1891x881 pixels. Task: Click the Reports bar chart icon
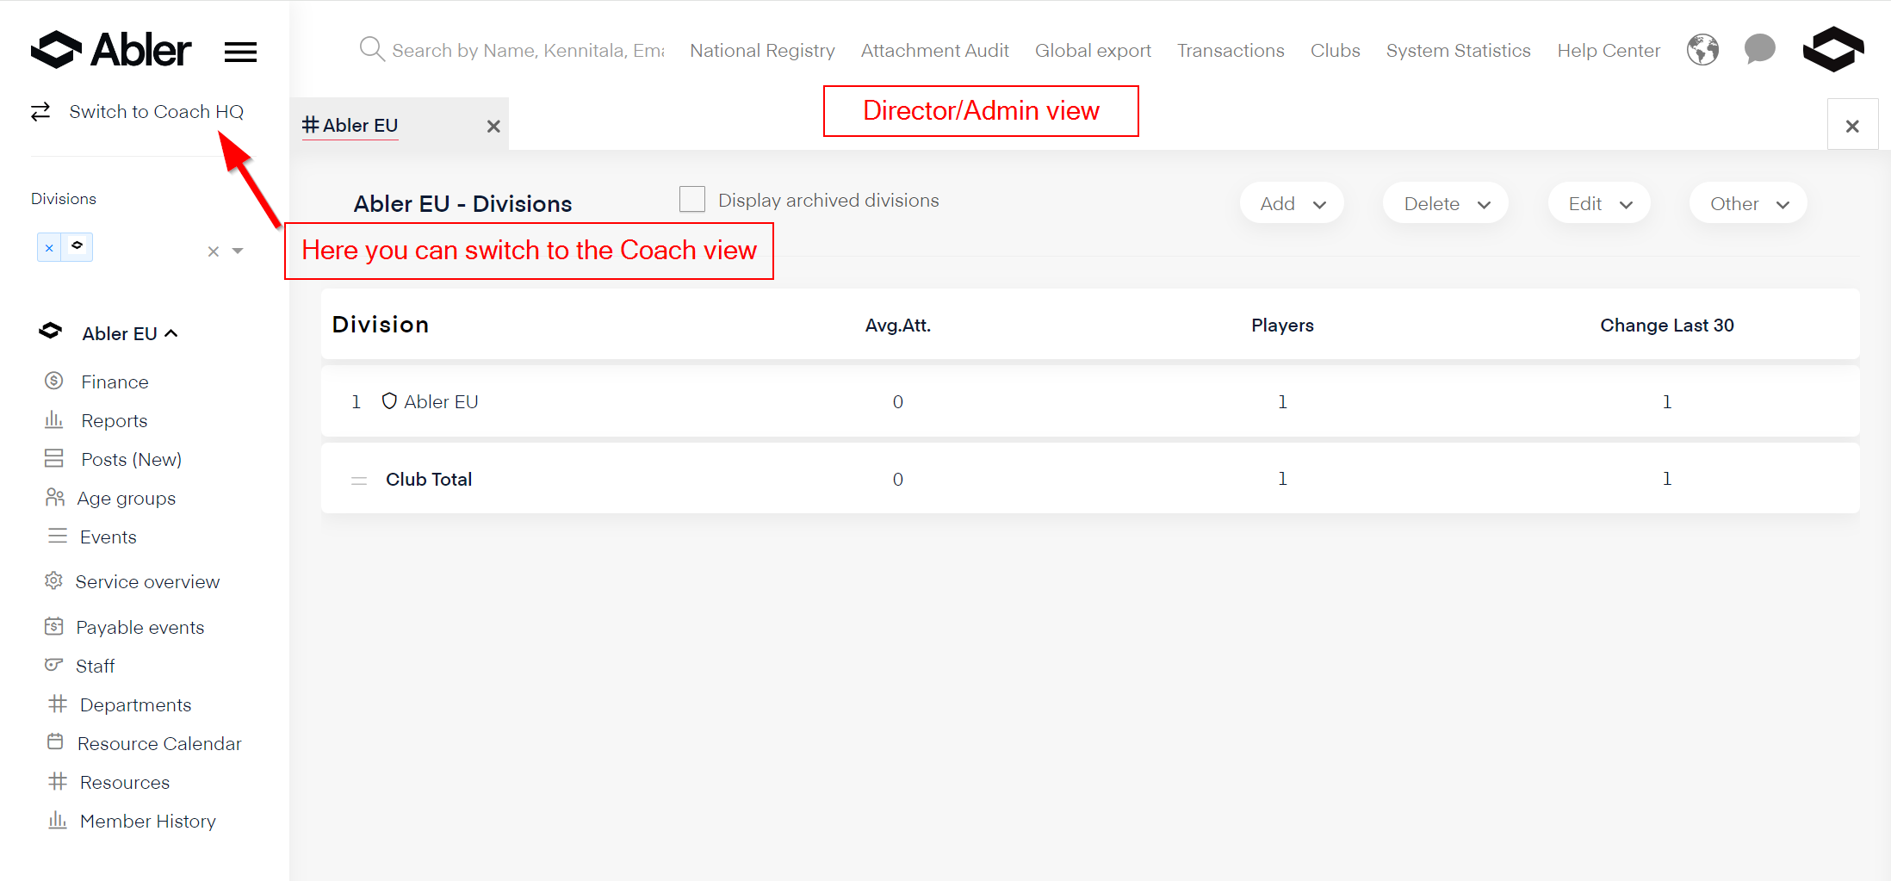click(54, 419)
